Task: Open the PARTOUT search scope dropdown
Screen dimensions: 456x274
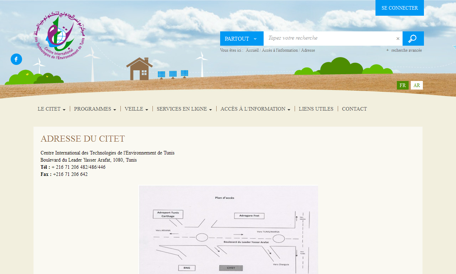Action: click(x=242, y=39)
